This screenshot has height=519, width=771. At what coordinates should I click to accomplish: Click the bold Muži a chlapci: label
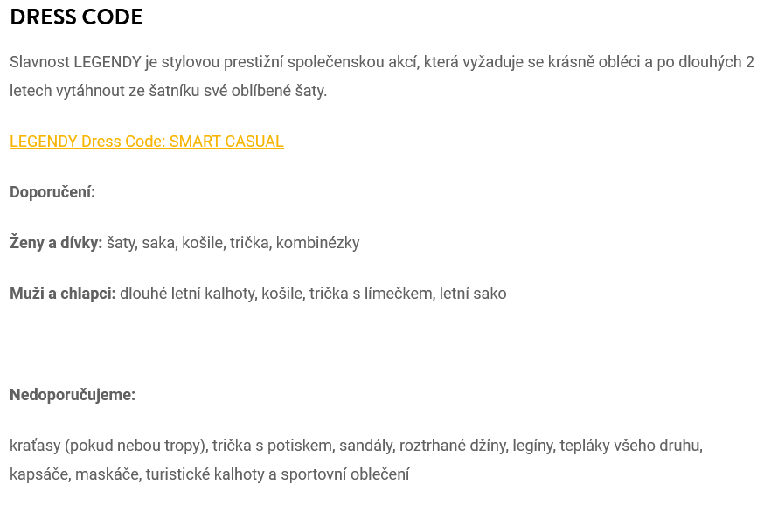62,294
